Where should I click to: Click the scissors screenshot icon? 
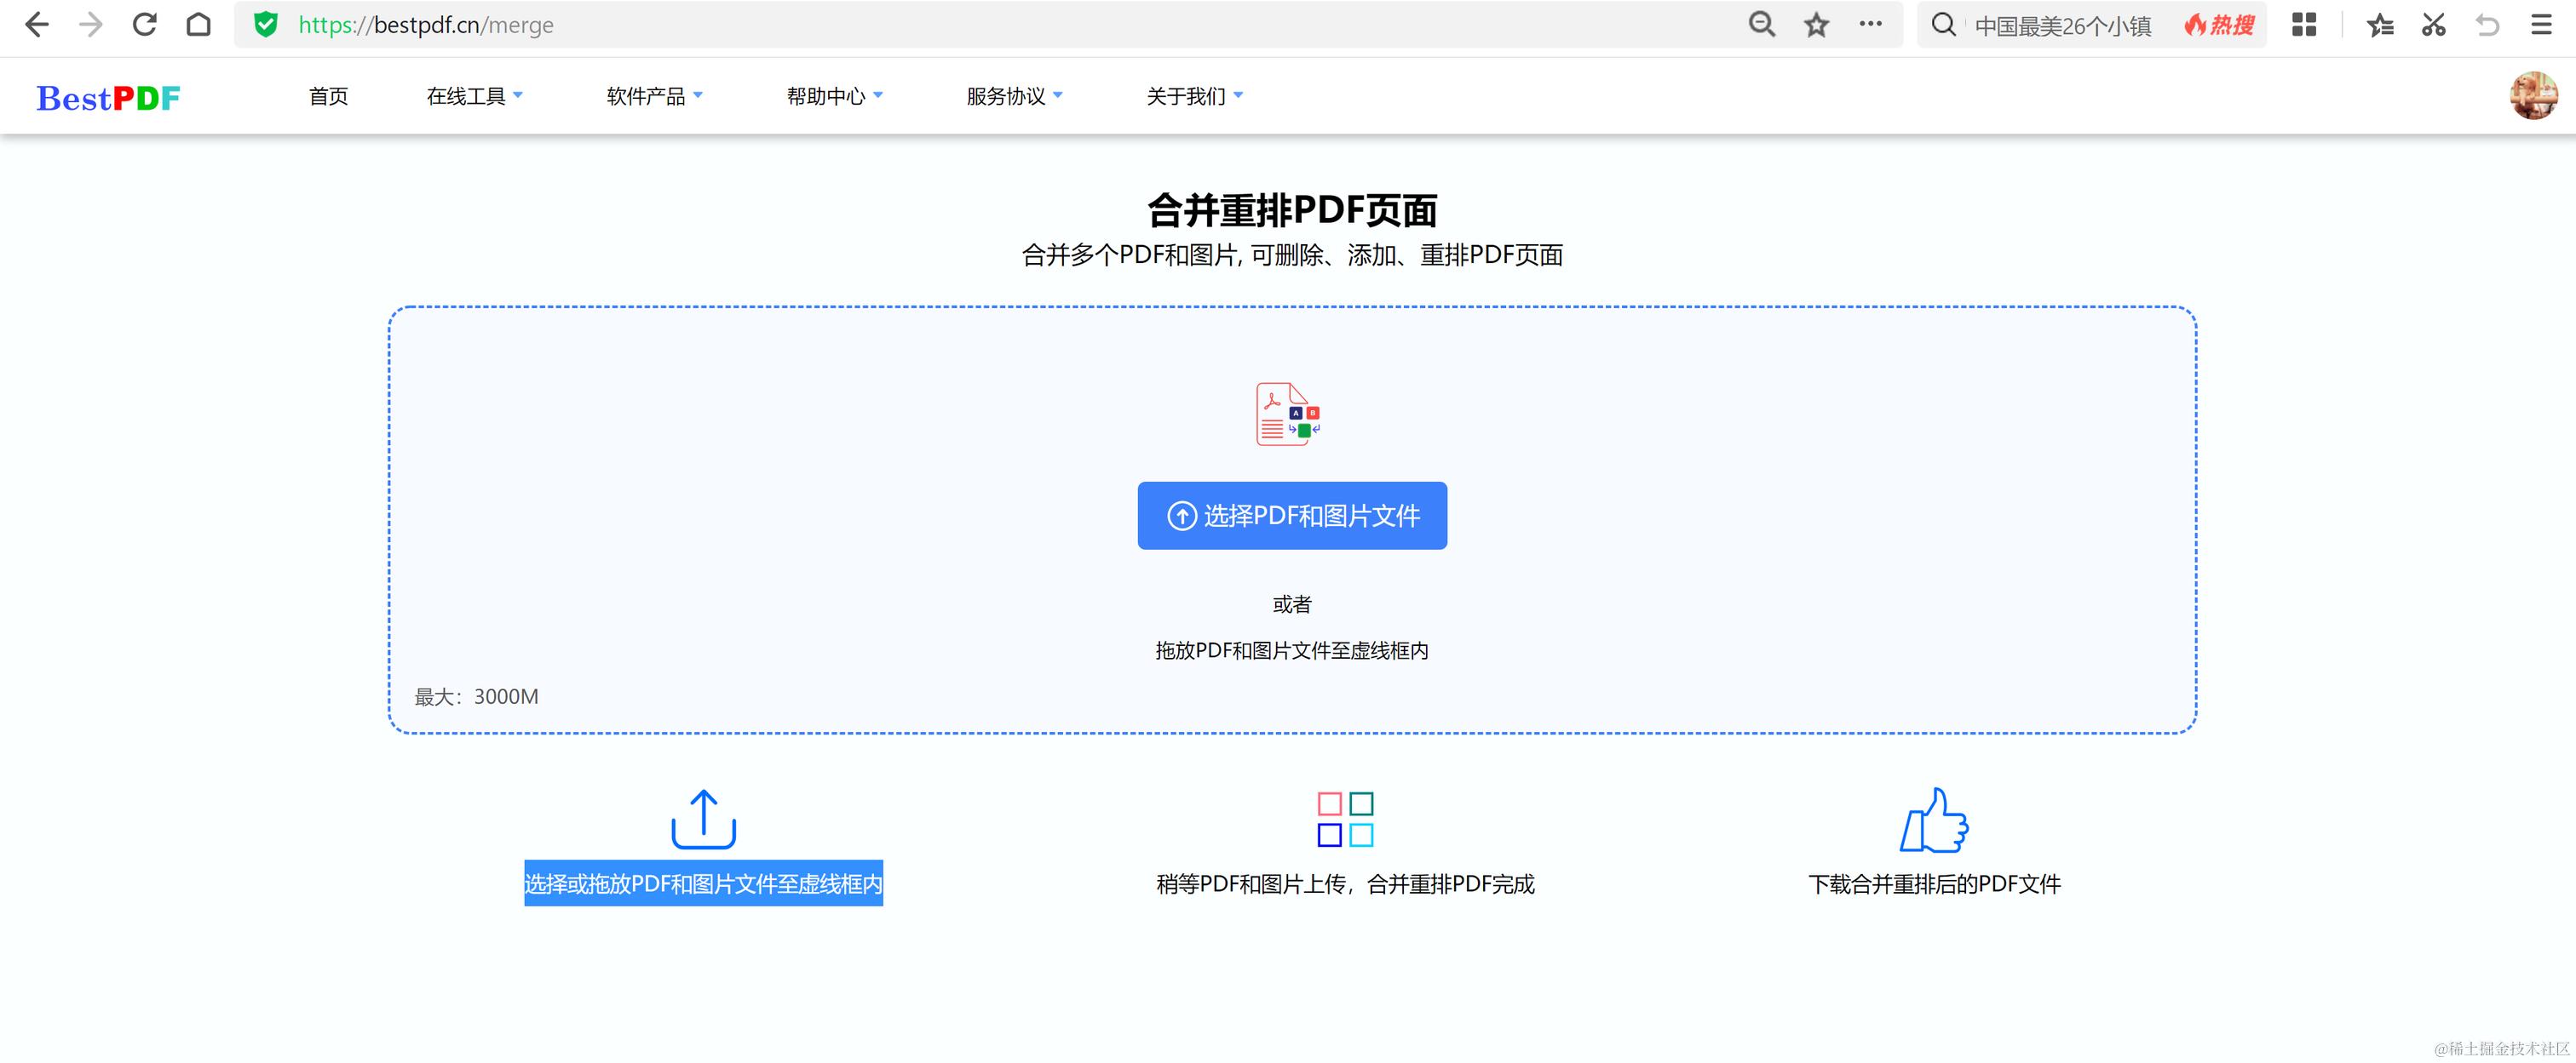2434,25
